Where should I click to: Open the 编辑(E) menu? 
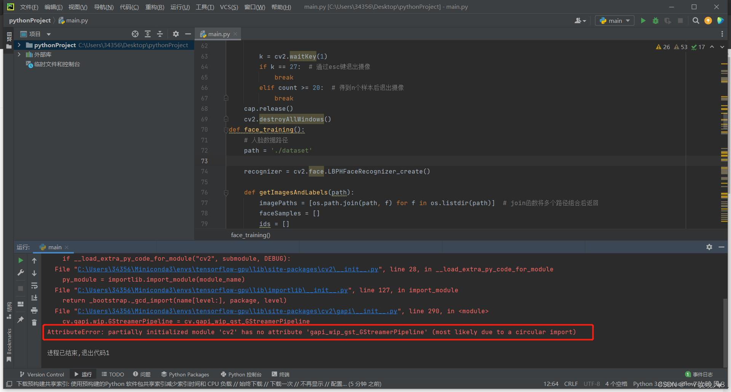pos(53,7)
